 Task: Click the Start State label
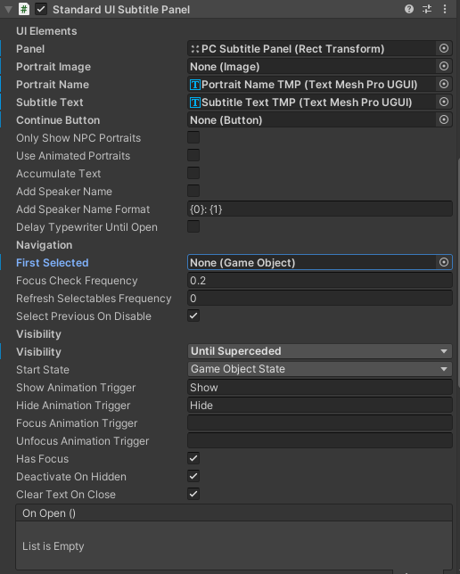point(43,369)
